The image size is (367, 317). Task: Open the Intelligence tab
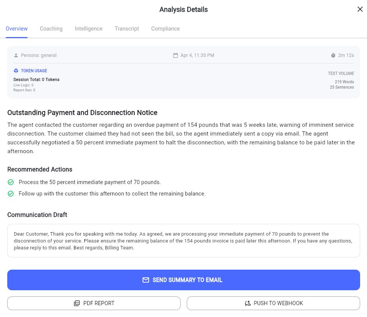point(89,29)
